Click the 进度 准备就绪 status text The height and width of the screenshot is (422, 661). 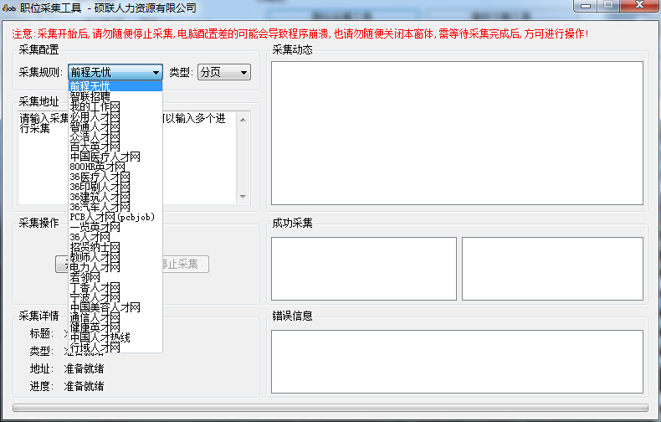click(x=84, y=386)
